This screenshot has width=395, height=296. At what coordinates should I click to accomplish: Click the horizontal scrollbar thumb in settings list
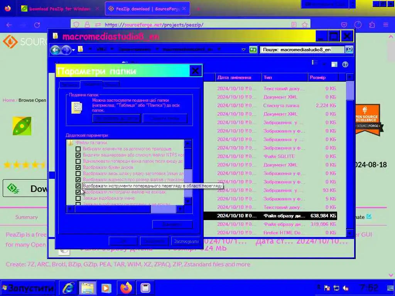[113, 209]
